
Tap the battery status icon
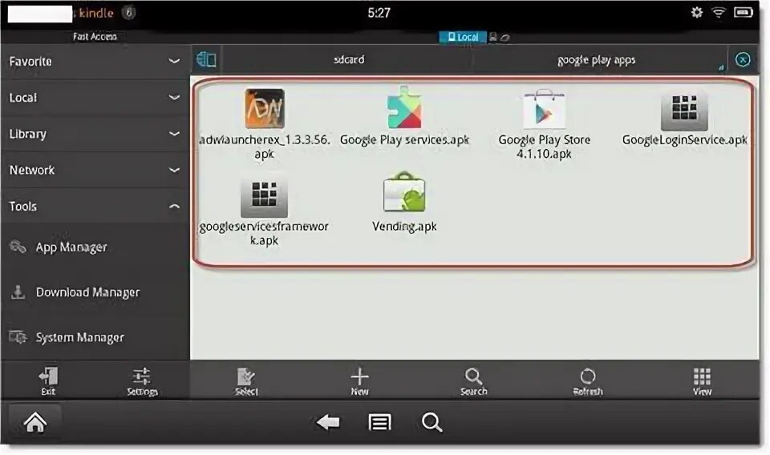coord(744,12)
